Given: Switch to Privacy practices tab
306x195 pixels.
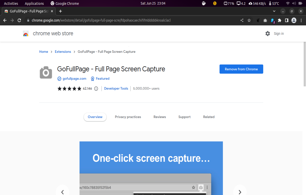Looking at the screenshot, I should 128,117.
